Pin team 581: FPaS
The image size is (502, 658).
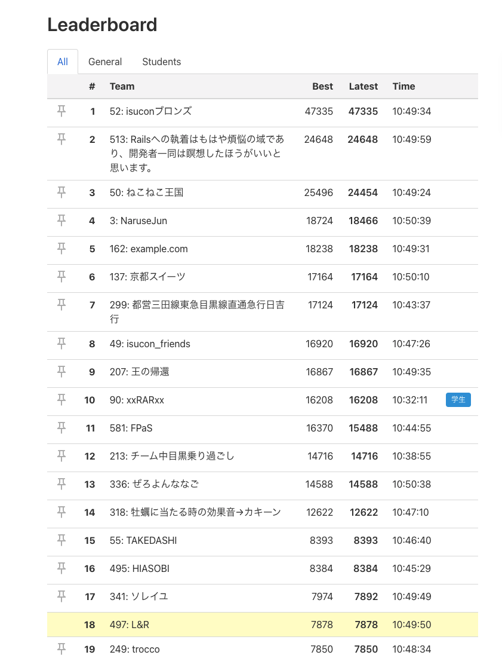[61, 427]
